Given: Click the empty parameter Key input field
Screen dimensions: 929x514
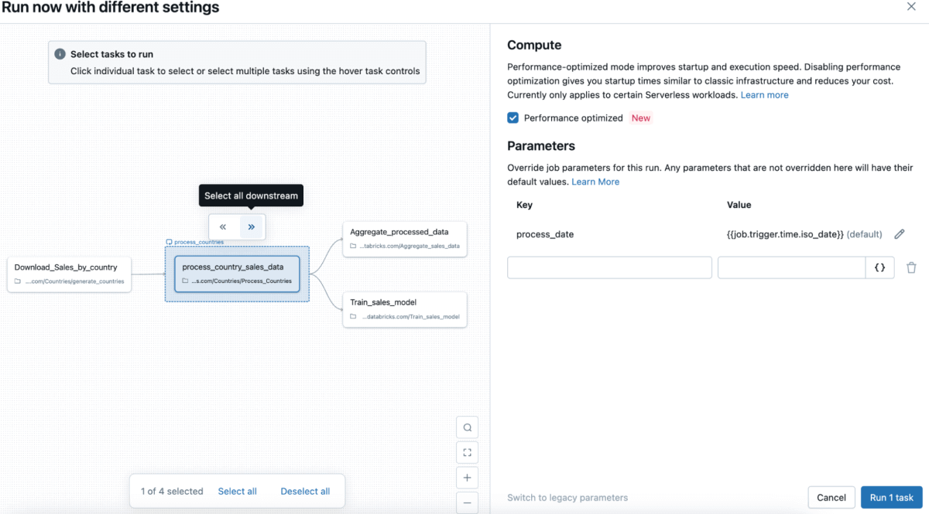Looking at the screenshot, I should click(609, 267).
